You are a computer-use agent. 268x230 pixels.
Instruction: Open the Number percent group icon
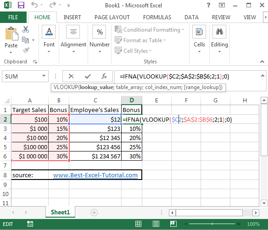pos(100,32)
